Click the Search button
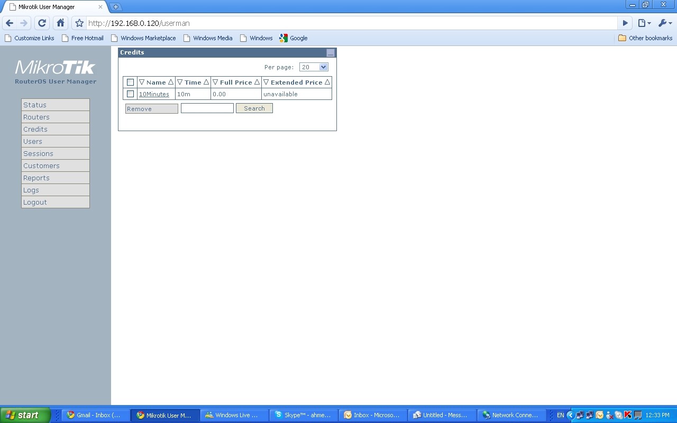The image size is (677, 423). [254, 108]
